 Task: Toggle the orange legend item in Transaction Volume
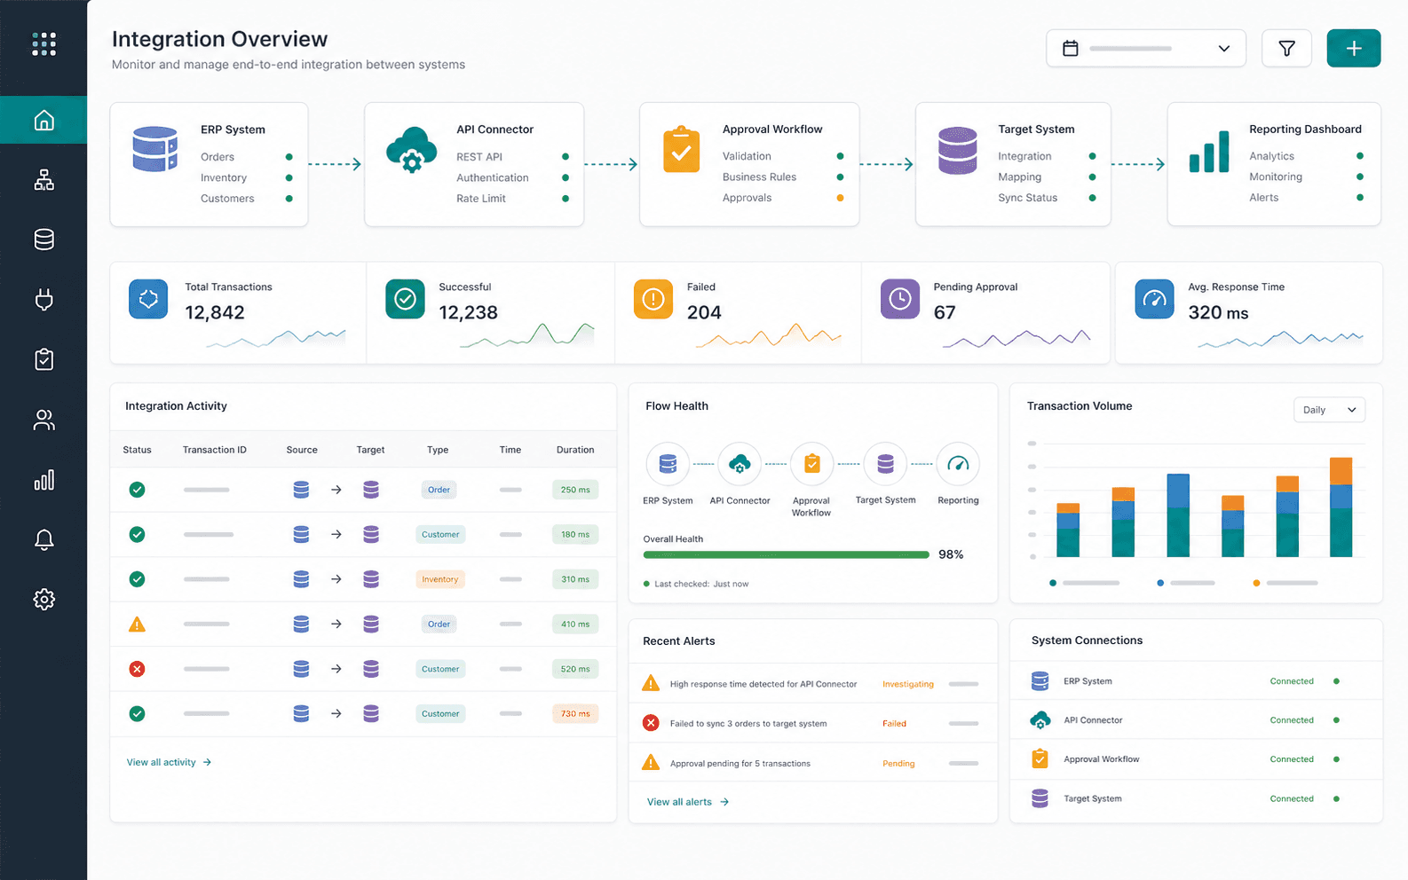[1285, 583]
